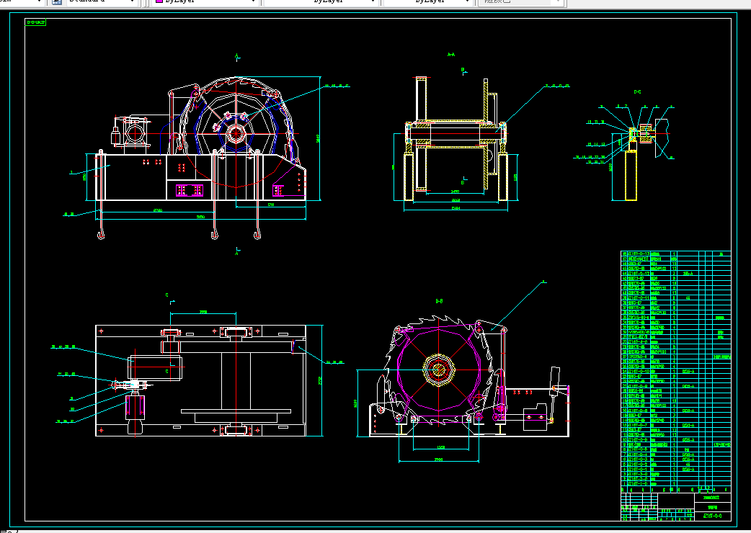Expand the ByLayer color control dropdown

coord(254,2)
